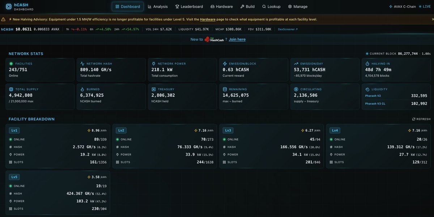Image resolution: width=434 pixels, height=217 pixels.
Task: Click the Halving In timer icon
Action: 367,64
